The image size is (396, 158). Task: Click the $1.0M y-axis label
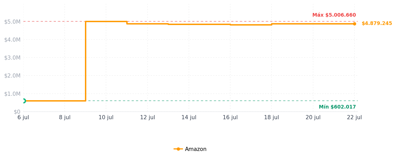coord(12,94)
